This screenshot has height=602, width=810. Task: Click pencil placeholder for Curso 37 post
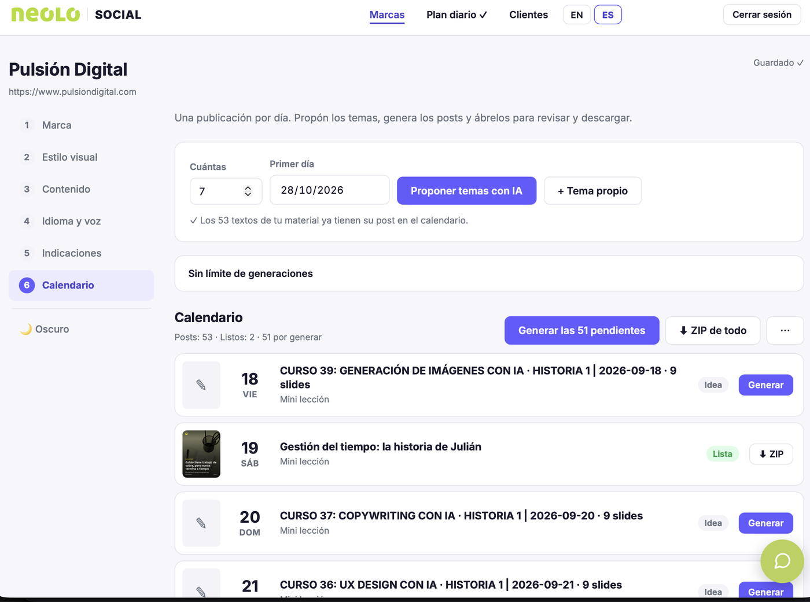[x=201, y=523]
